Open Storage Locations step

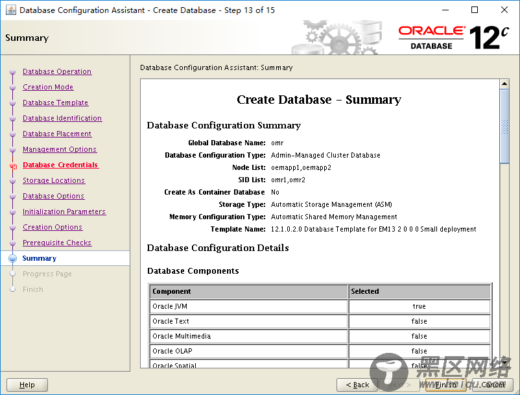tap(54, 181)
